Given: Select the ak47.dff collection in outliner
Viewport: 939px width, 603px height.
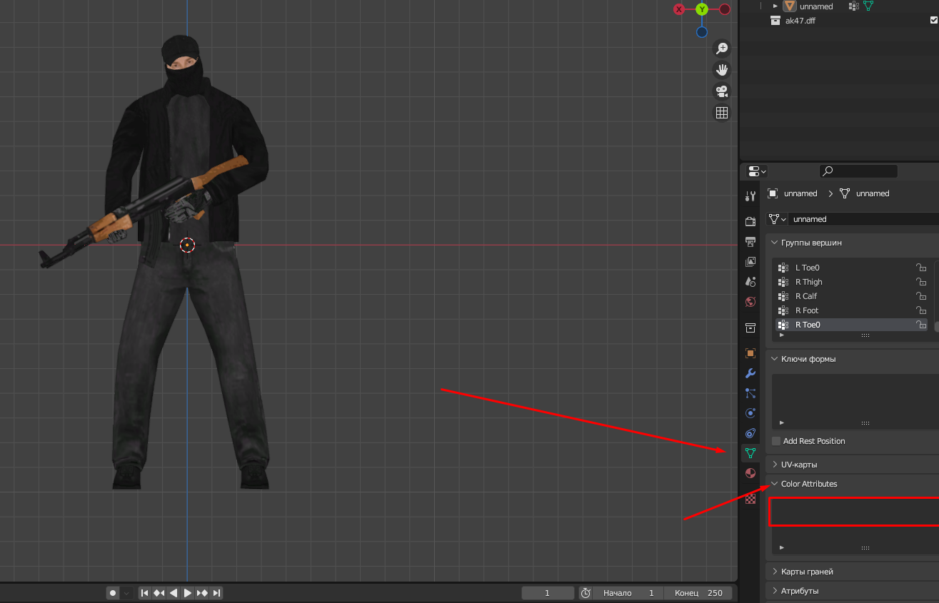Looking at the screenshot, I should 800,21.
